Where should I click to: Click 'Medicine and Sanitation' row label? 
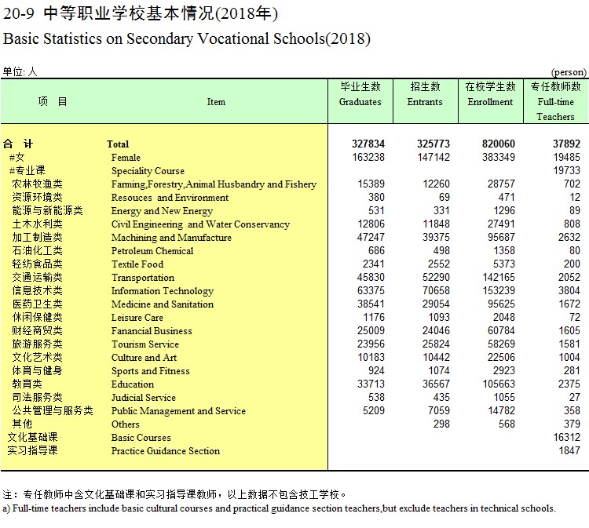click(x=163, y=304)
